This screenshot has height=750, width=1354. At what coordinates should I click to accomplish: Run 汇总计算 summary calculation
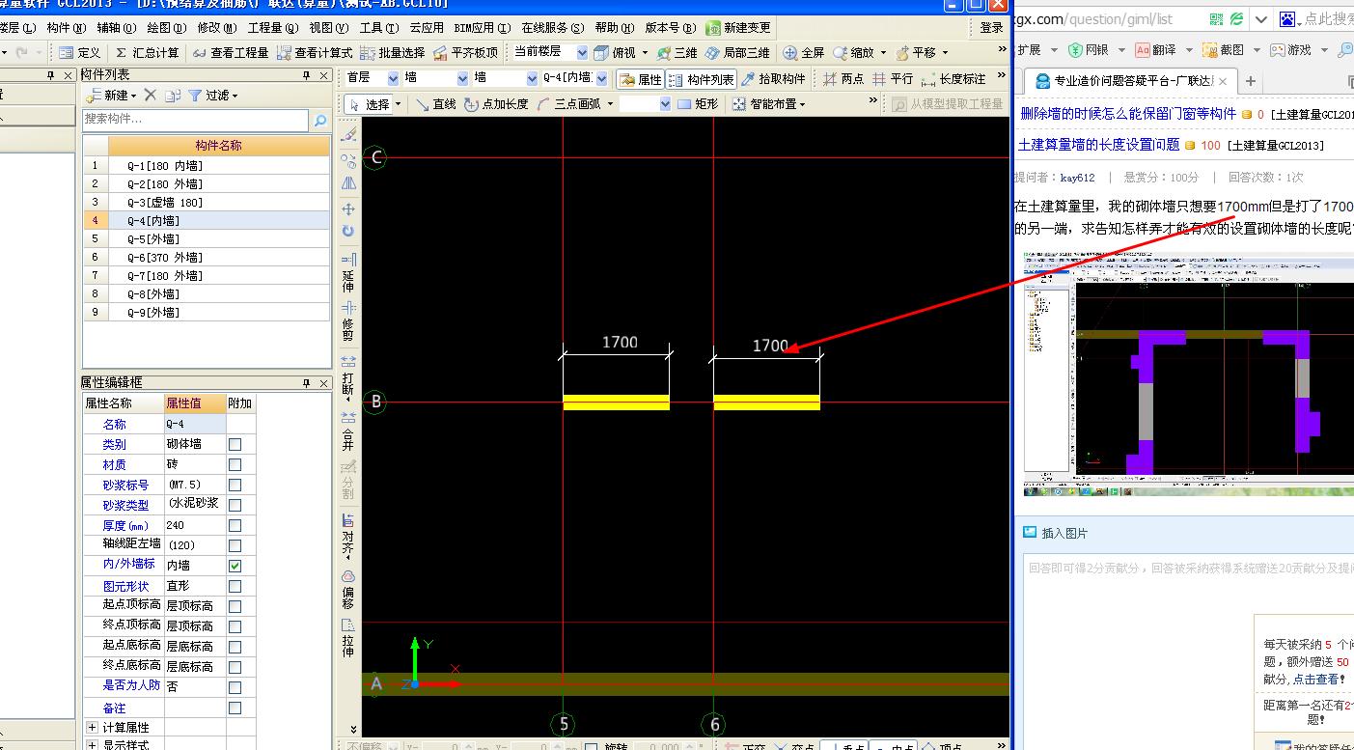point(147,52)
